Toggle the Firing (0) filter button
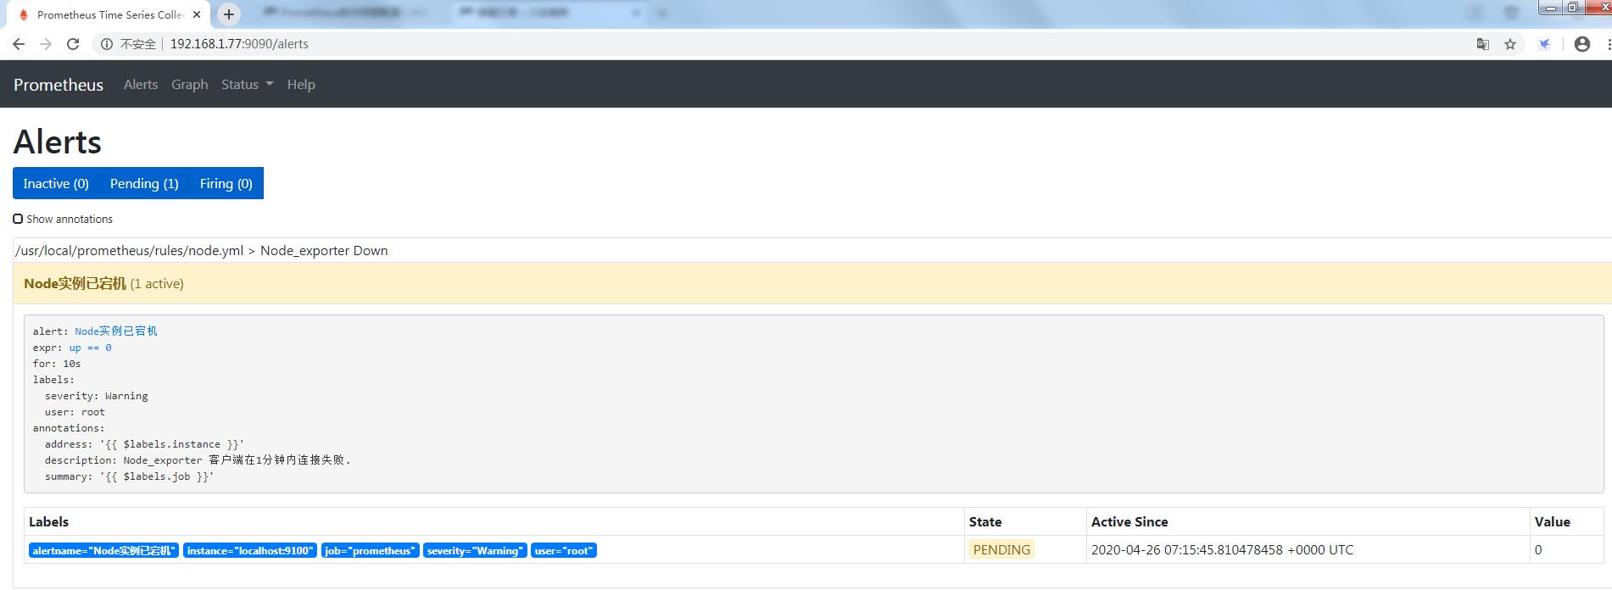The image size is (1612, 590). click(226, 183)
